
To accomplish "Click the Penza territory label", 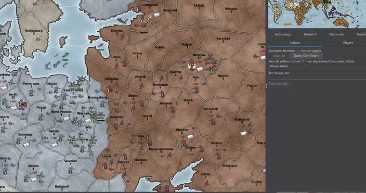I will pos(252,86).
